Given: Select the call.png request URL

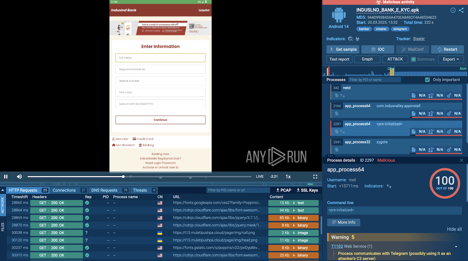Looking at the screenshot, I should coord(214,233).
